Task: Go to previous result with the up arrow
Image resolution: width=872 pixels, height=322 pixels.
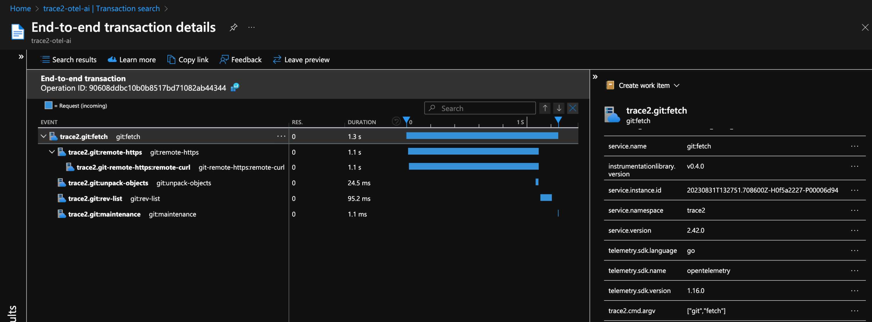Action: point(545,108)
